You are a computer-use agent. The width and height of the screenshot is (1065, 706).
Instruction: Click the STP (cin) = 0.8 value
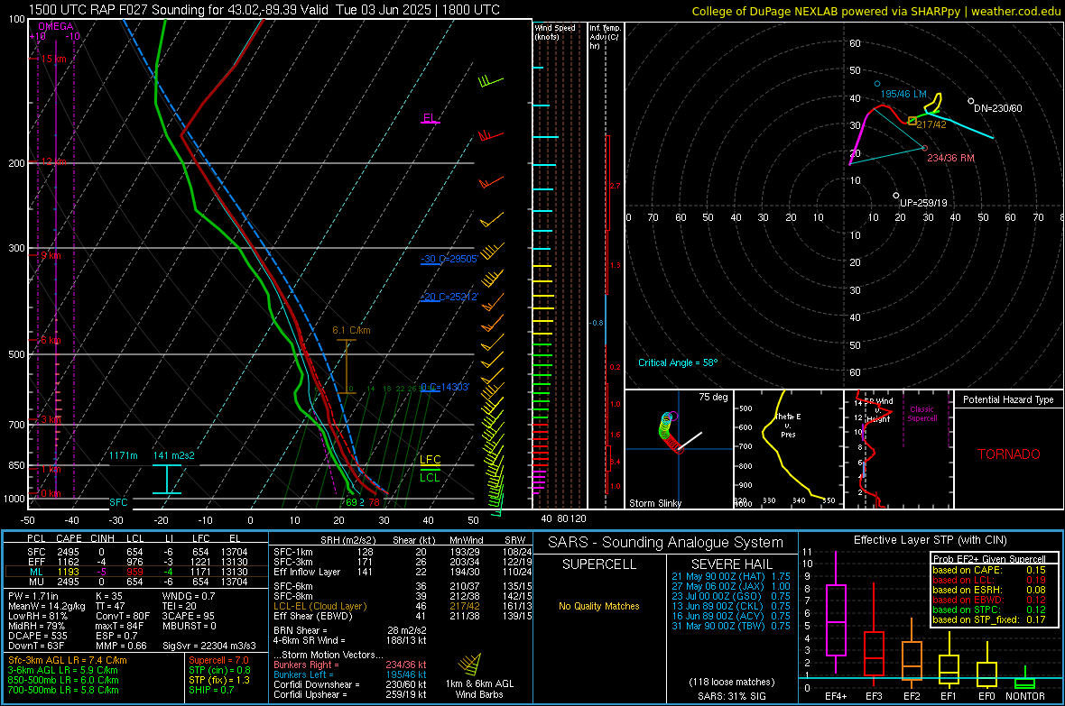(219, 670)
